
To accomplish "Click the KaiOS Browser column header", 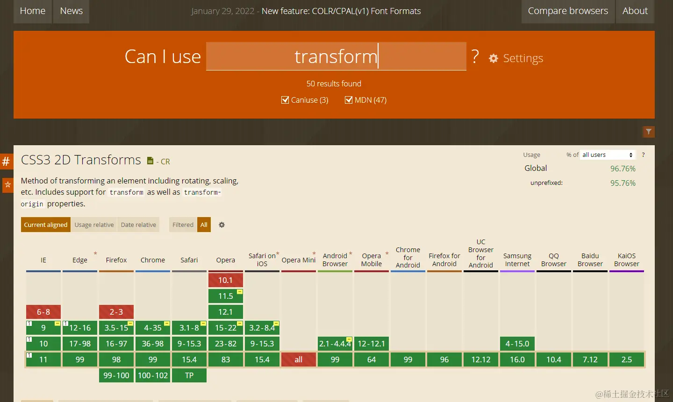I will [x=627, y=260].
